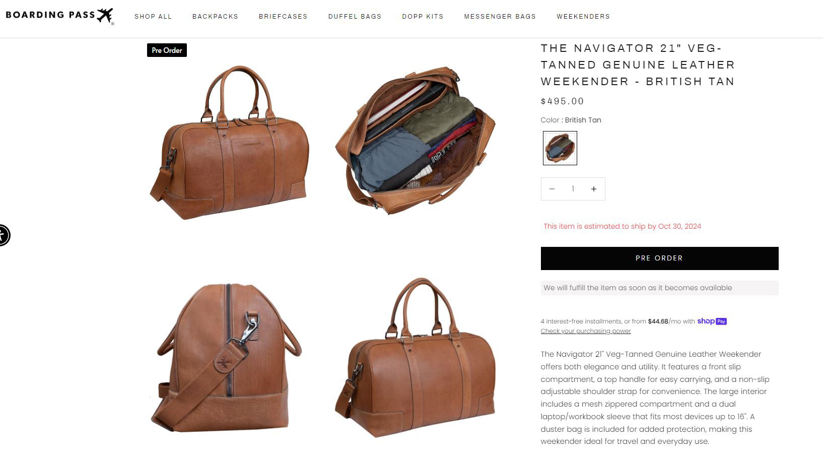The image size is (823, 459).
Task: Follow the Check your purchasing power link
Action: click(x=586, y=331)
